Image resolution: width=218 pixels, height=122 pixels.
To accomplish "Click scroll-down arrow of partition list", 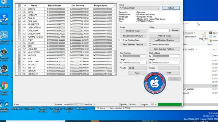I will click(115, 74).
